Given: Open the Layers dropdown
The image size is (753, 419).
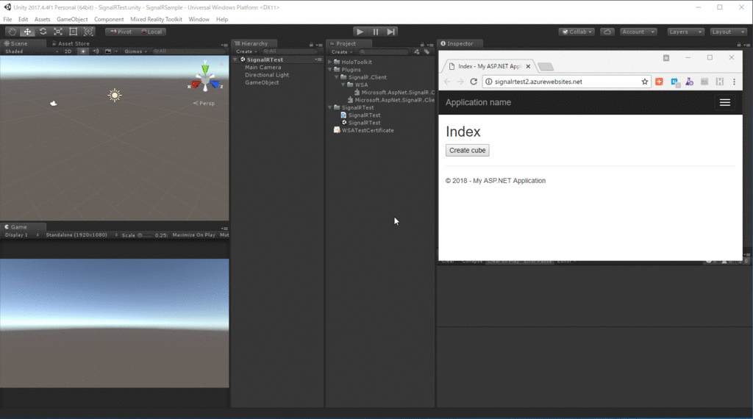Looking at the screenshot, I should click(685, 32).
